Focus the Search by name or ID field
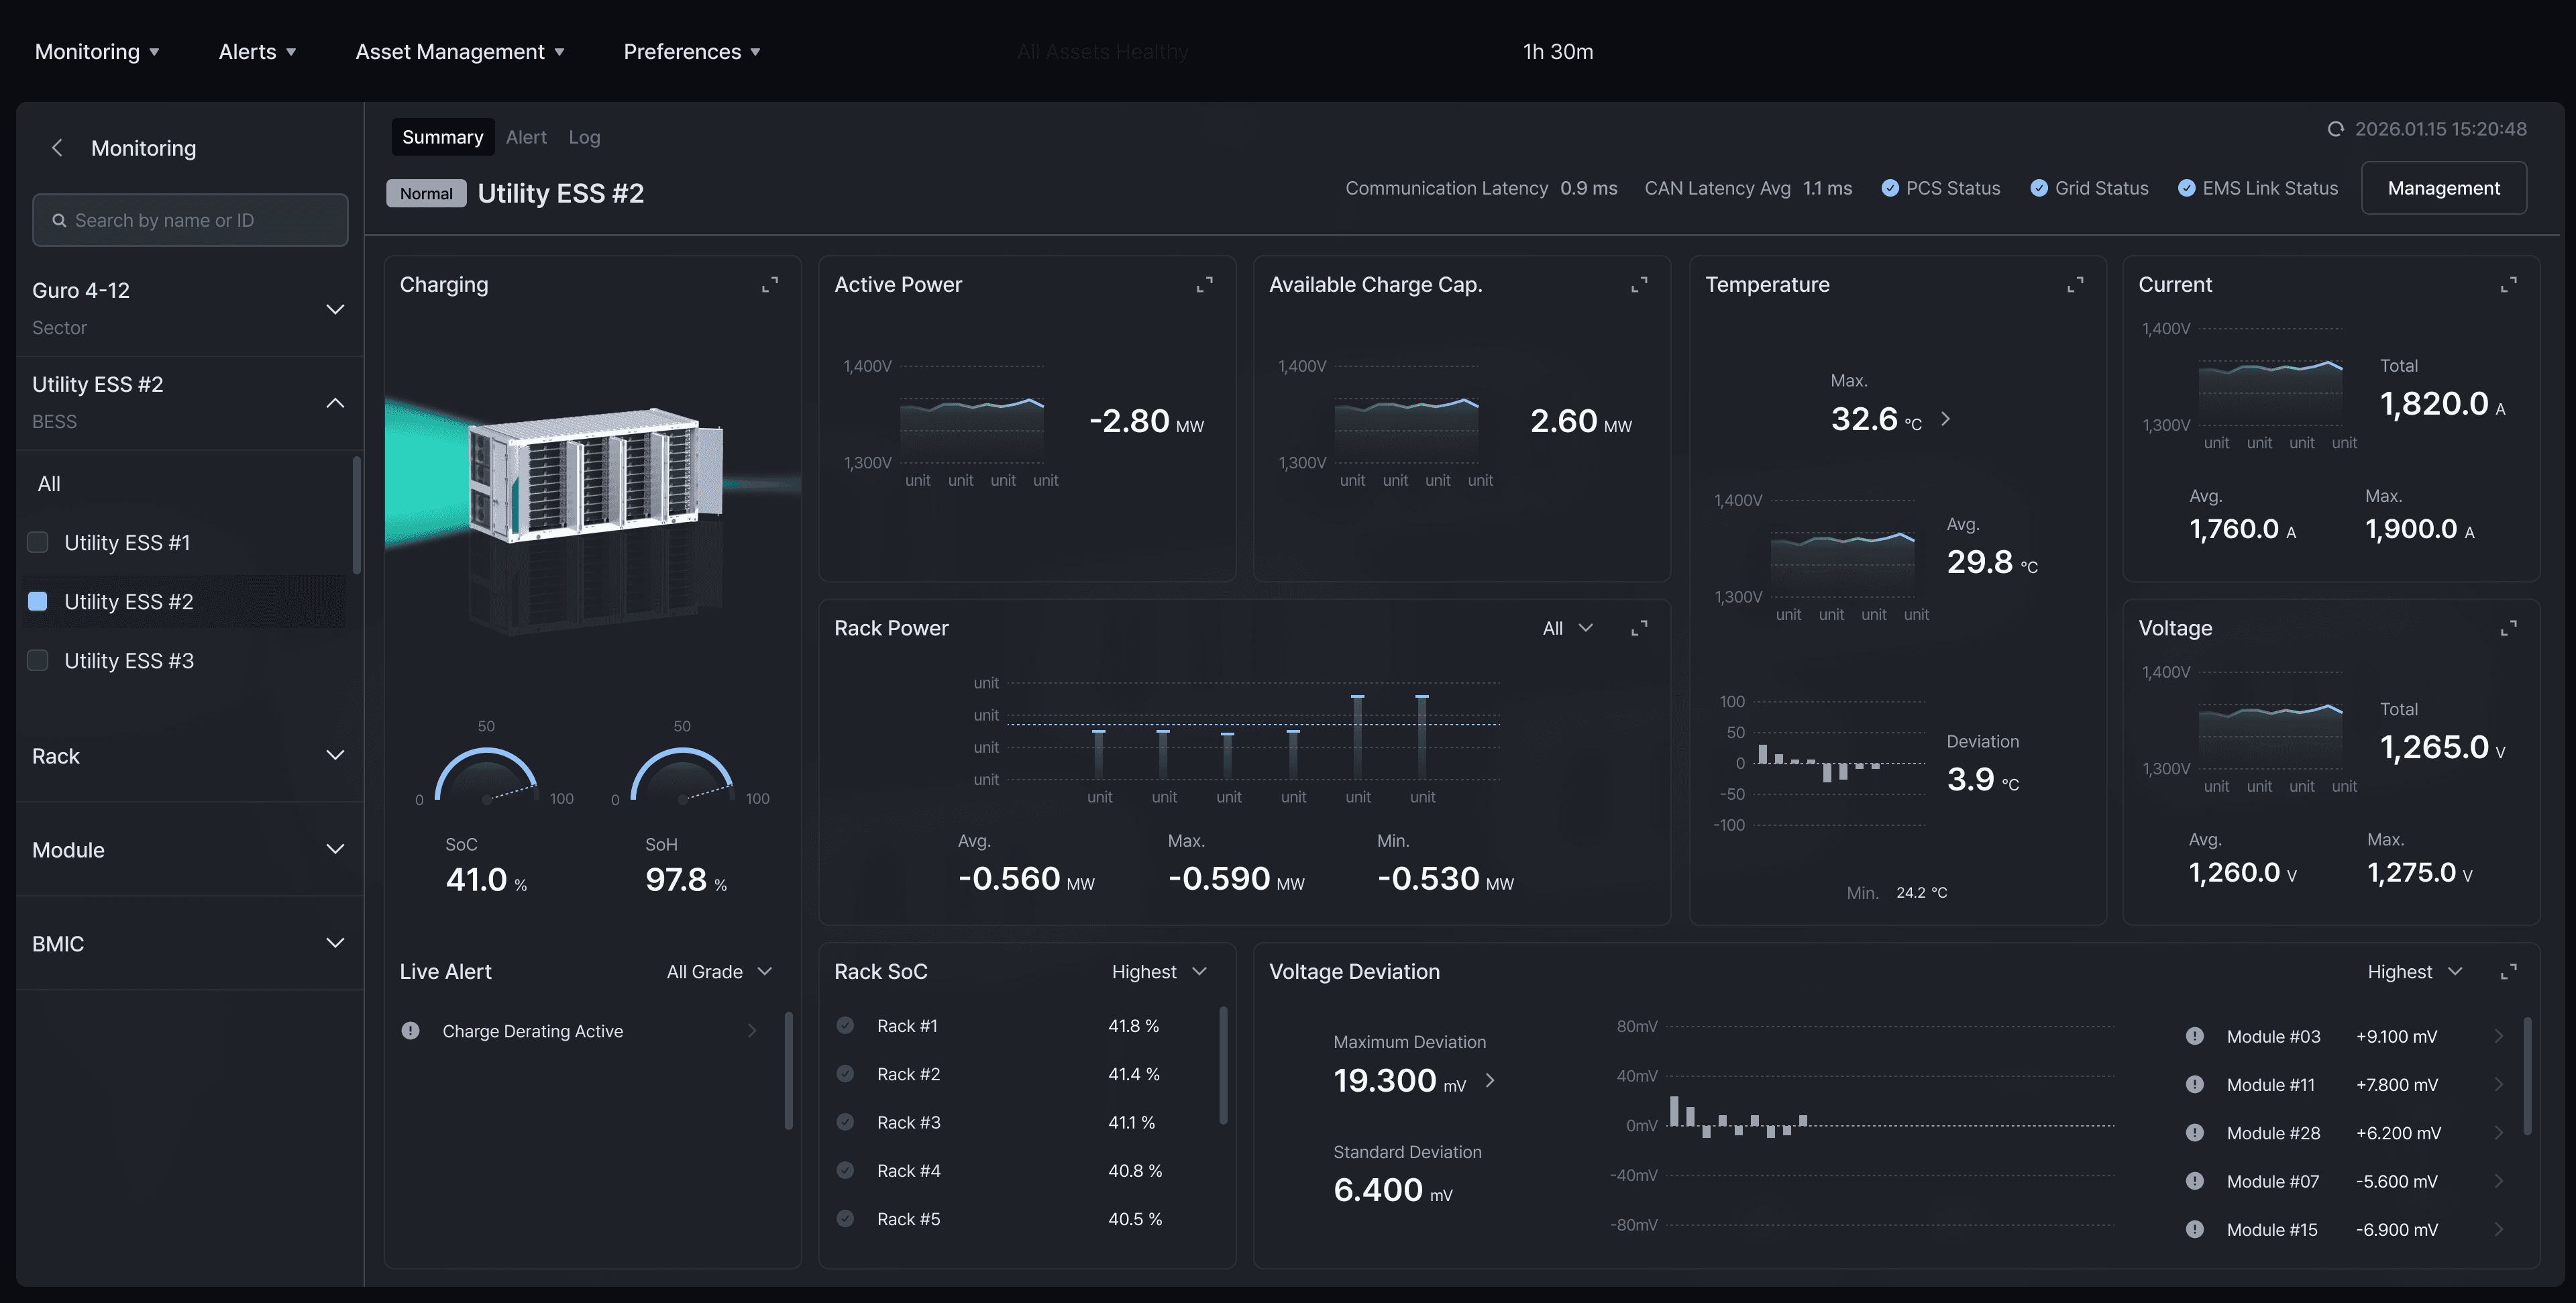2576x1303 pixels. (x=190, y=220)
